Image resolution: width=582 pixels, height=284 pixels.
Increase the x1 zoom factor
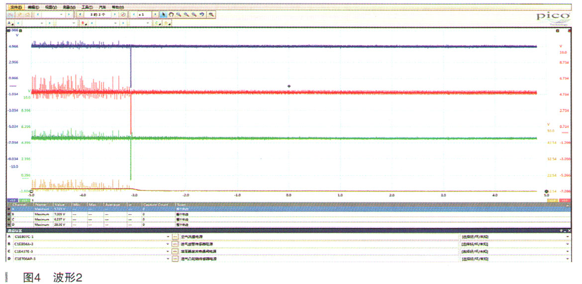[x=155, y=14]
